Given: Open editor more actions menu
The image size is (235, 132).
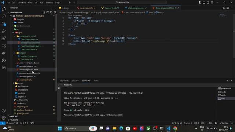Looking at the screenshot, I should tap(232, 8).
